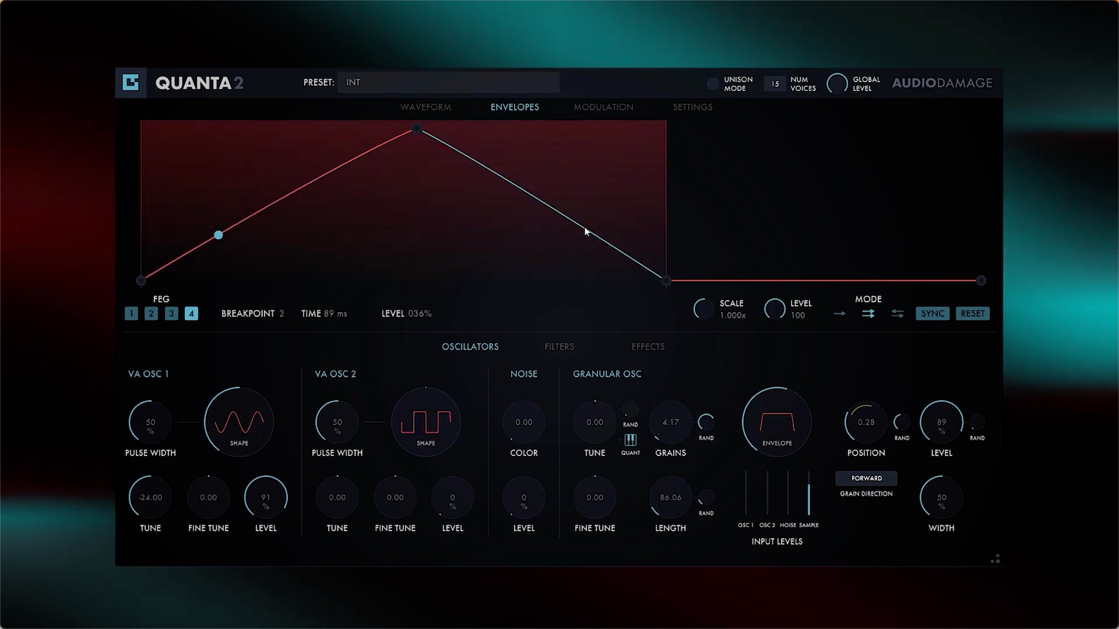Select FEG envelope 4
This screenshot has width=1119, height=629.
click(191, 313)
